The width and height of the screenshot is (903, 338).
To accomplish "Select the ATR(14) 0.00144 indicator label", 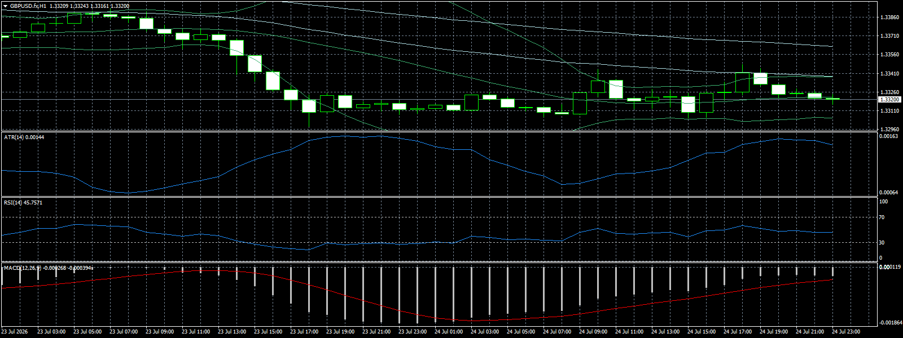I will click(x=24, y=137).
